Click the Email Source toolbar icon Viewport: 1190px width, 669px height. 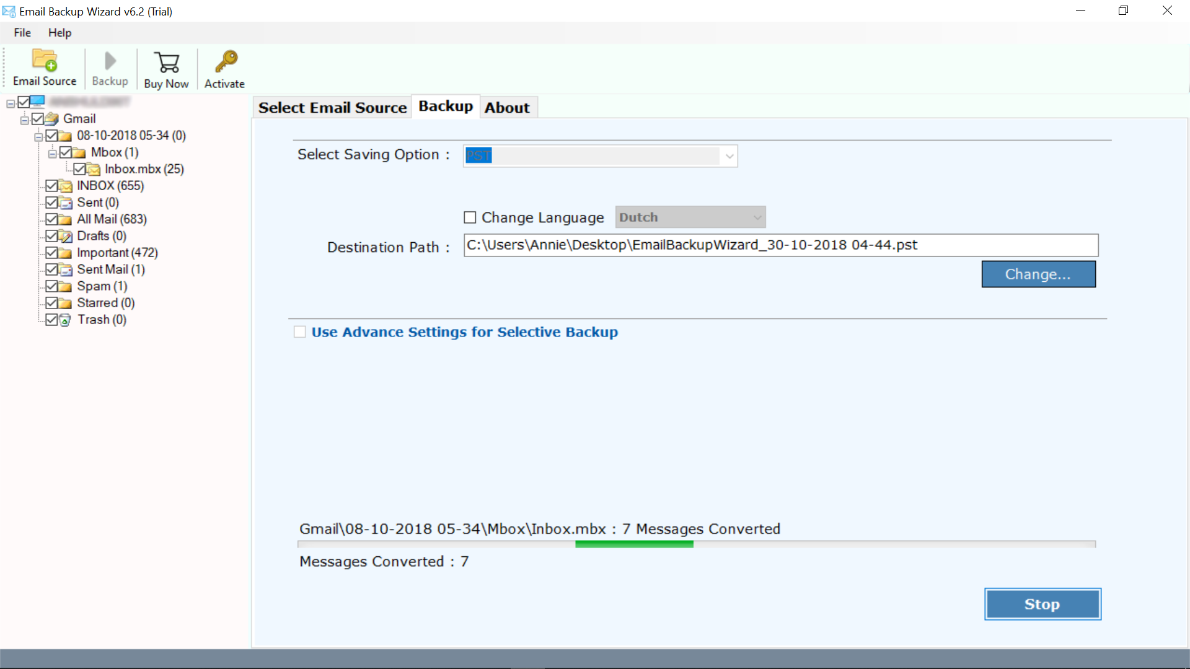(44, 68)
